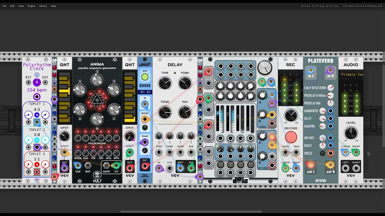Click the DELAY CLK jack
385x216 pixels.
(170, 168)
